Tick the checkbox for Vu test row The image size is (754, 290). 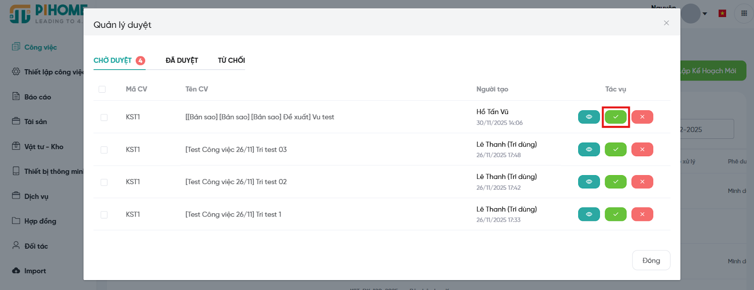104,117
